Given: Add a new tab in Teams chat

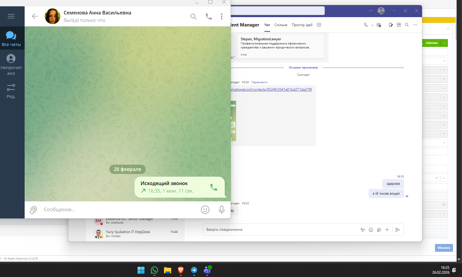Looking at the screenshot, I should tap(319, 25).
